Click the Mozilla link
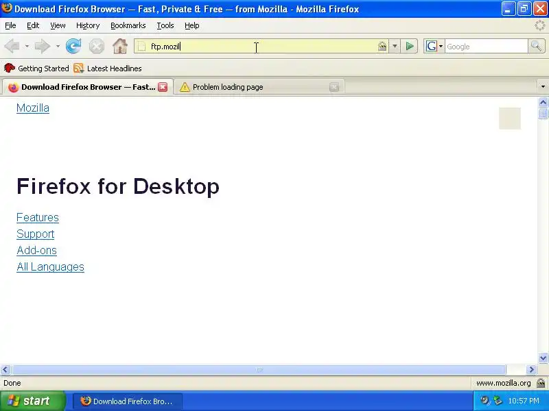This screenshot has height=411, width=549. pyautogui.click(x=32, y=108)
